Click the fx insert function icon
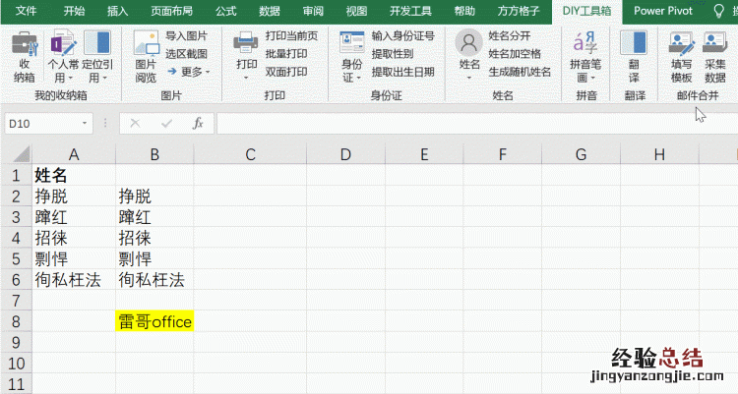Screen dimensions: 738x394 [198, 123]
